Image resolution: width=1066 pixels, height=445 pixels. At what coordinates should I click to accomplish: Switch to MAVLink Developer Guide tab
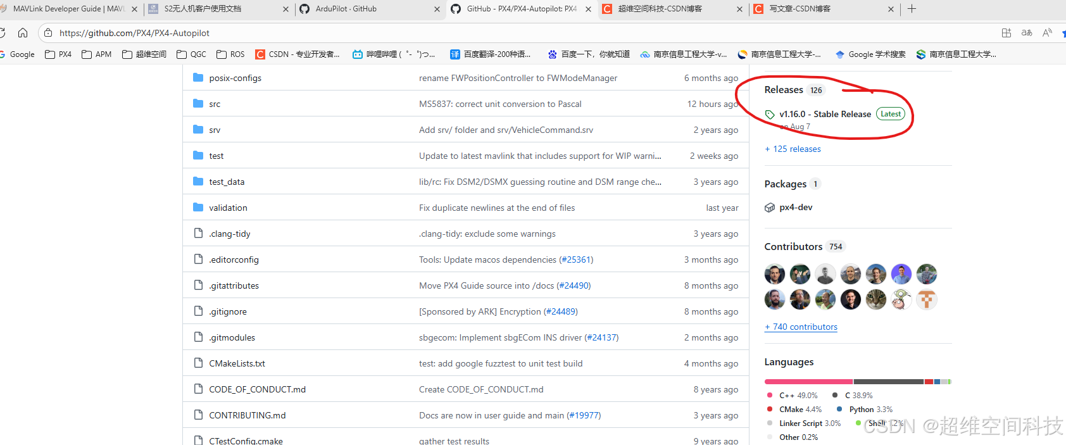(68, 9)
